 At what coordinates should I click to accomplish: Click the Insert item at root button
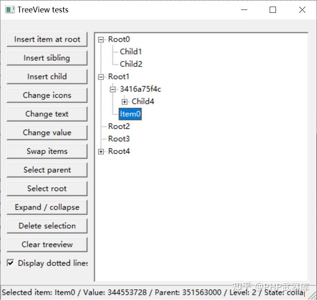pos(47,39)
